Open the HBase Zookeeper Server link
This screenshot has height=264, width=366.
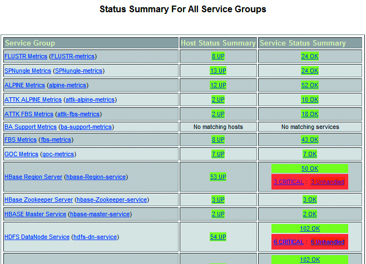38,200
